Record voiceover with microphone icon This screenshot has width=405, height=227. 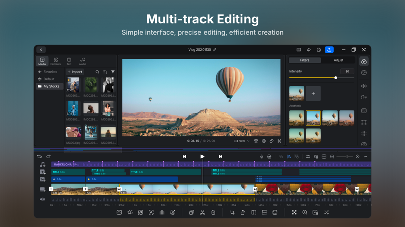(x=261, y=157)
